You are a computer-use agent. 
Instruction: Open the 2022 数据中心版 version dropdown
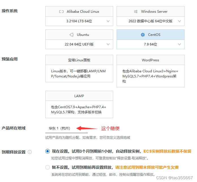(x=151, y=21)
